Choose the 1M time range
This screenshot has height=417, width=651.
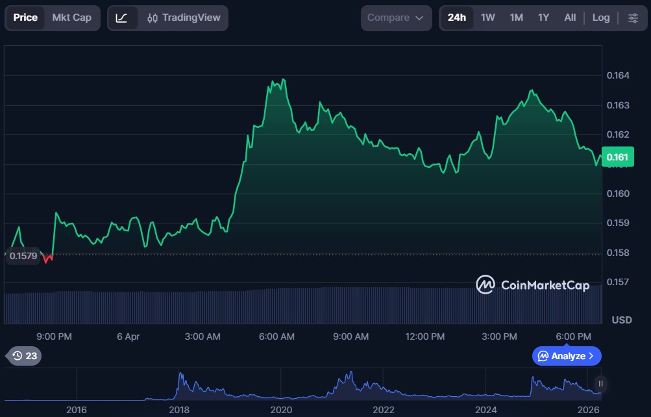coord(517,18)
